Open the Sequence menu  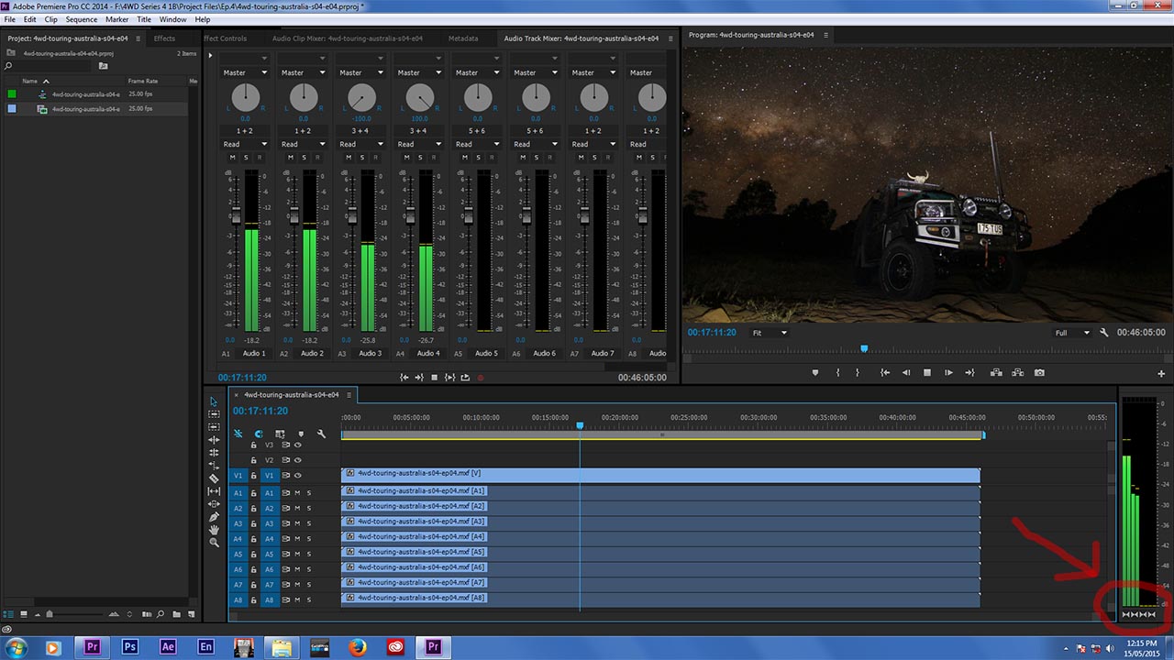click(x=82, y=19)
